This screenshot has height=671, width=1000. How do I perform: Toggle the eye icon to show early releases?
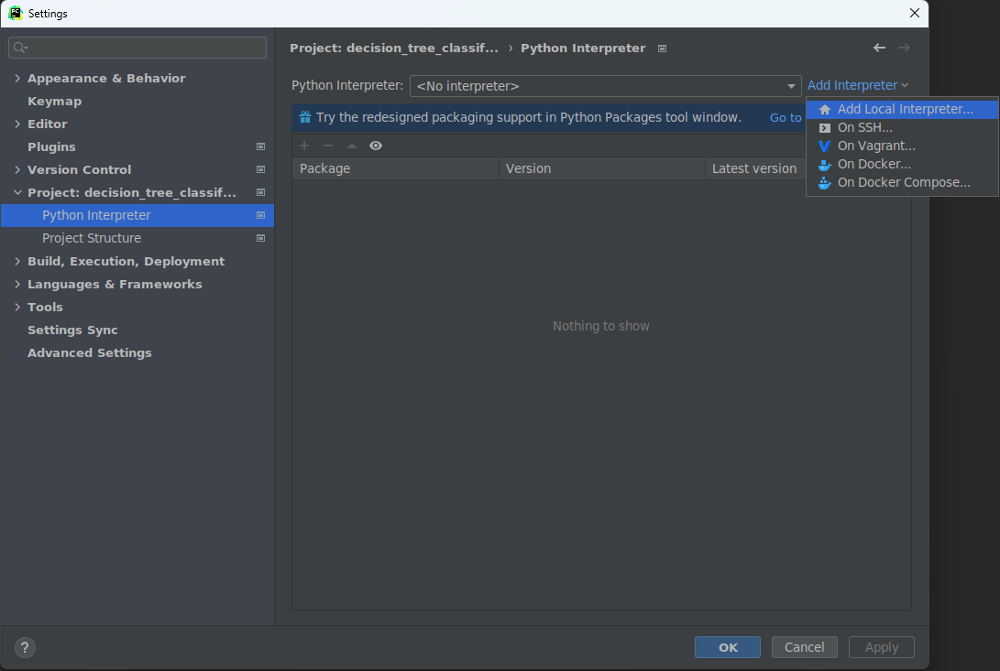(x=376, y=145)
